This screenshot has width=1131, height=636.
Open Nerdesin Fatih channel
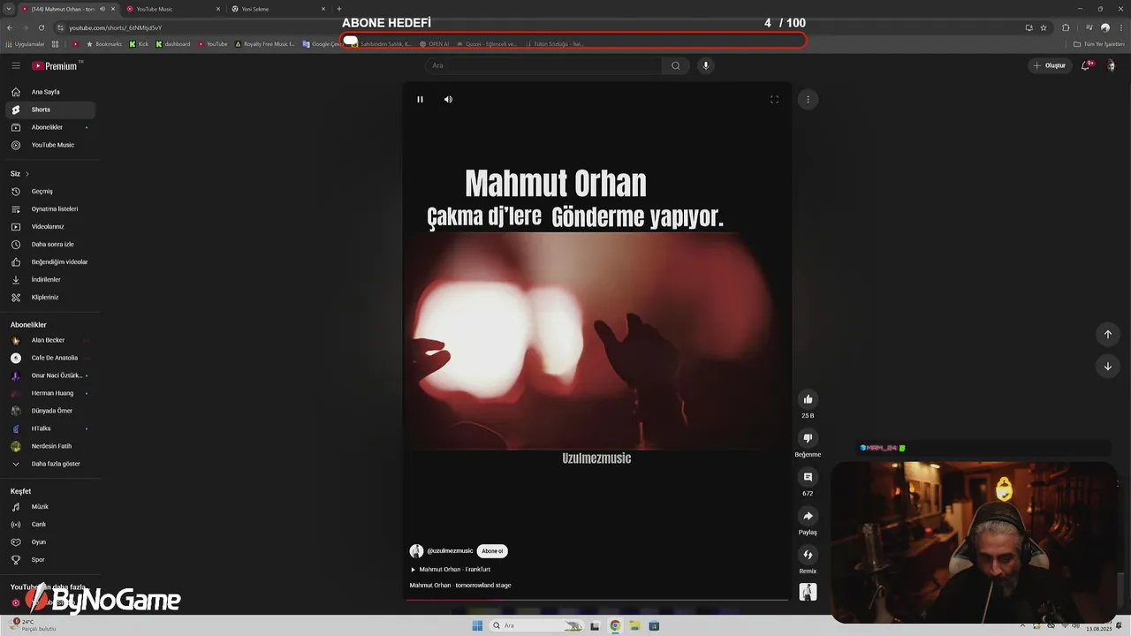[x=50, y=446]
